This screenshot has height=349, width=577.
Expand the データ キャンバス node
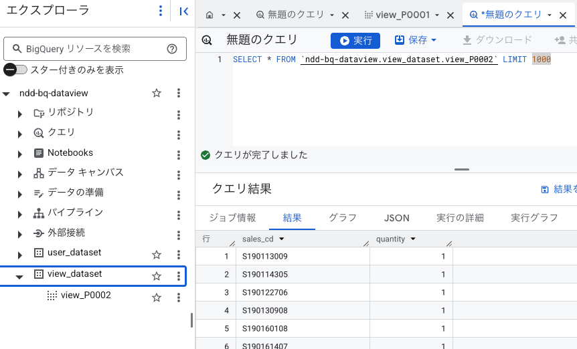20,174
